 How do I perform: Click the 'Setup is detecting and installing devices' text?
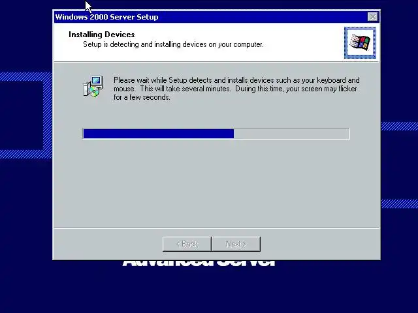(x=173, y=44)
